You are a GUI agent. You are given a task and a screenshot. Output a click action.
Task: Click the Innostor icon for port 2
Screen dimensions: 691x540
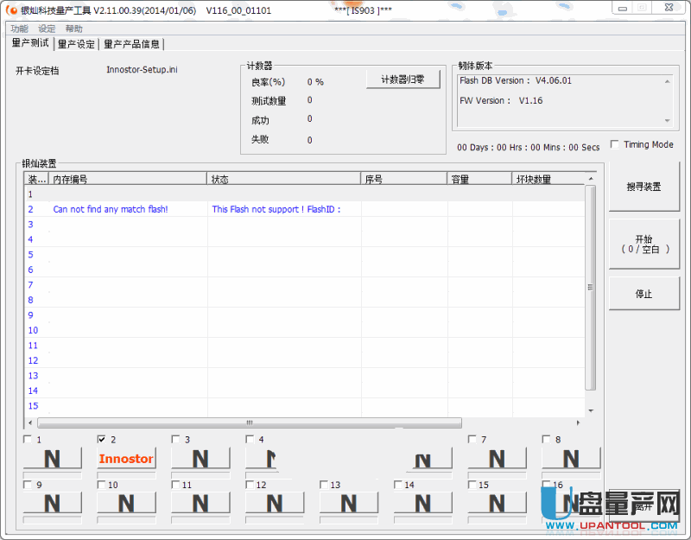(126, 459)
